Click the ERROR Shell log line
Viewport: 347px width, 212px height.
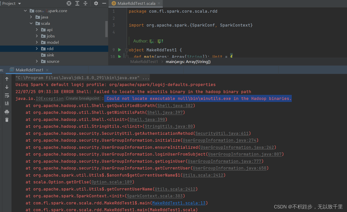[x=133, y=92]
